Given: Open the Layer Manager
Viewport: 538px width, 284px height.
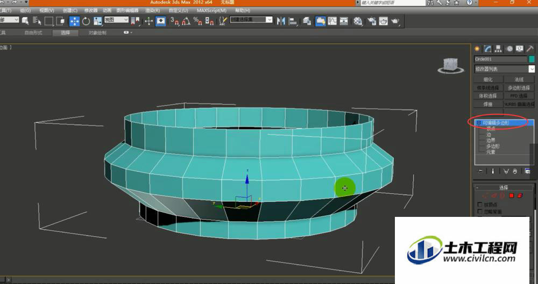Looking at the screenshot, I should click(307, 21).
